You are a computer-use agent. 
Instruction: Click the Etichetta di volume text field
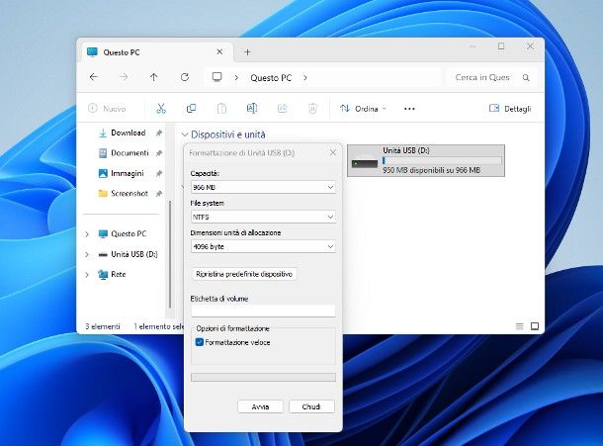[263, 311]
